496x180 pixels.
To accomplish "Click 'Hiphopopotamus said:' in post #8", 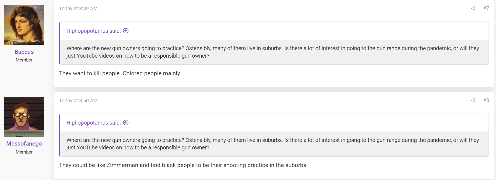I will click(94, 123).
